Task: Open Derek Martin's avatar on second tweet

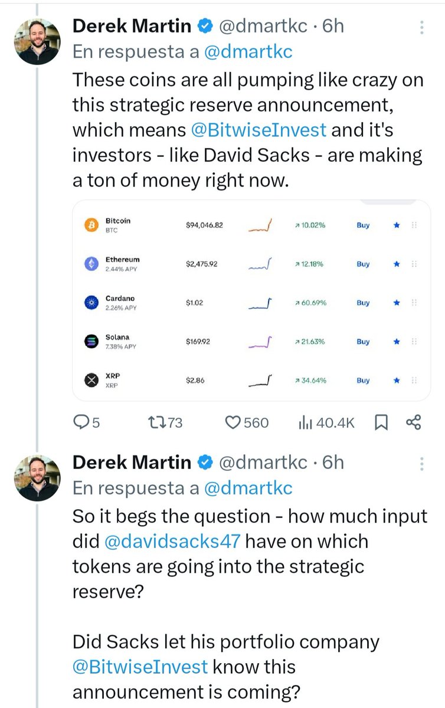Action: (37, 477)
